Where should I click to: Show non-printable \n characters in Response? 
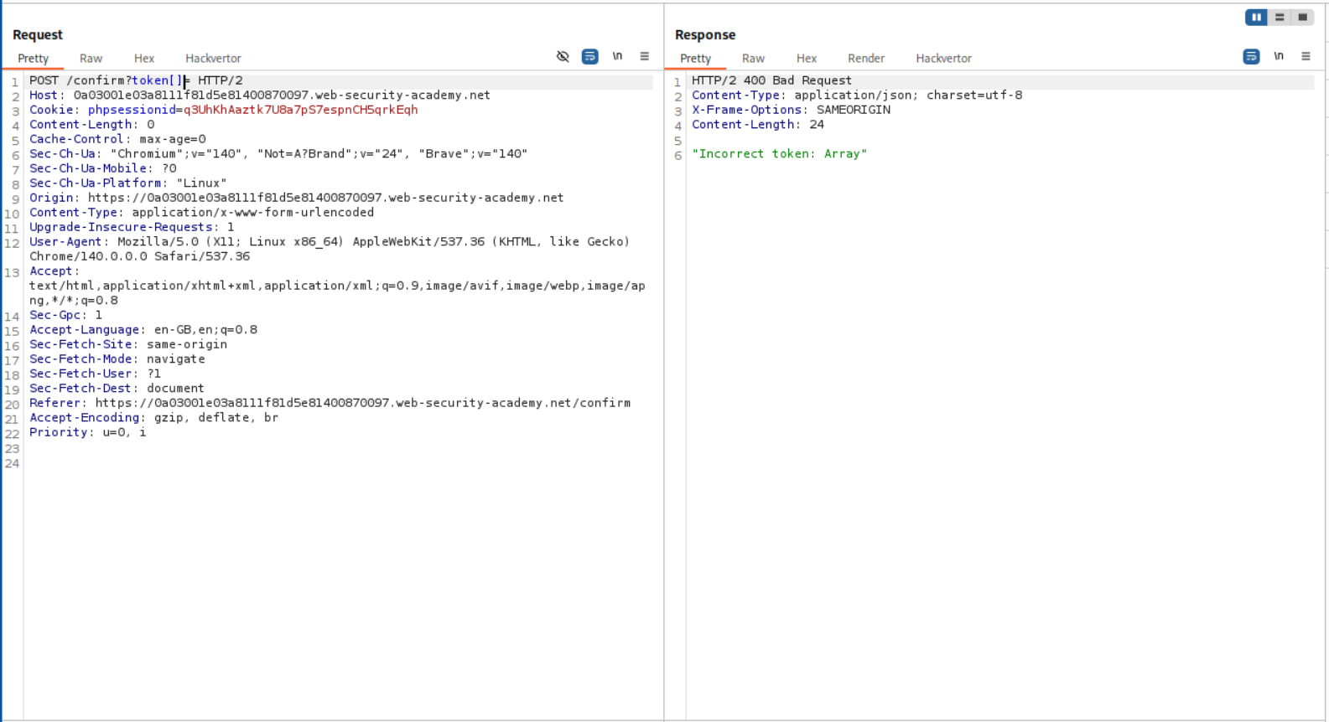point(1279,57)
